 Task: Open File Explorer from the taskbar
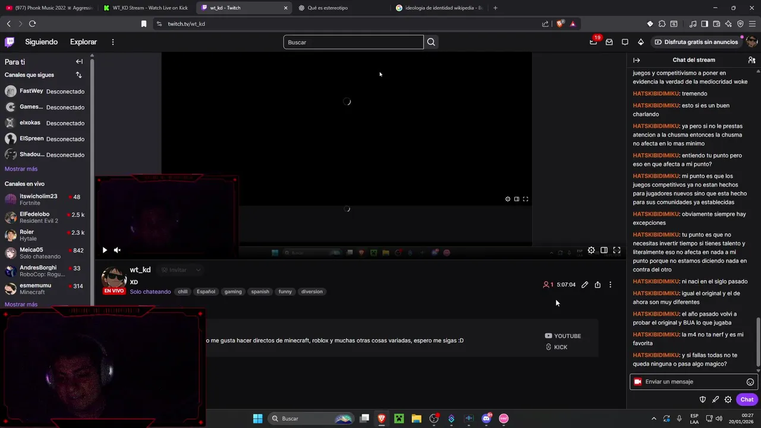[x=416, y=418]
